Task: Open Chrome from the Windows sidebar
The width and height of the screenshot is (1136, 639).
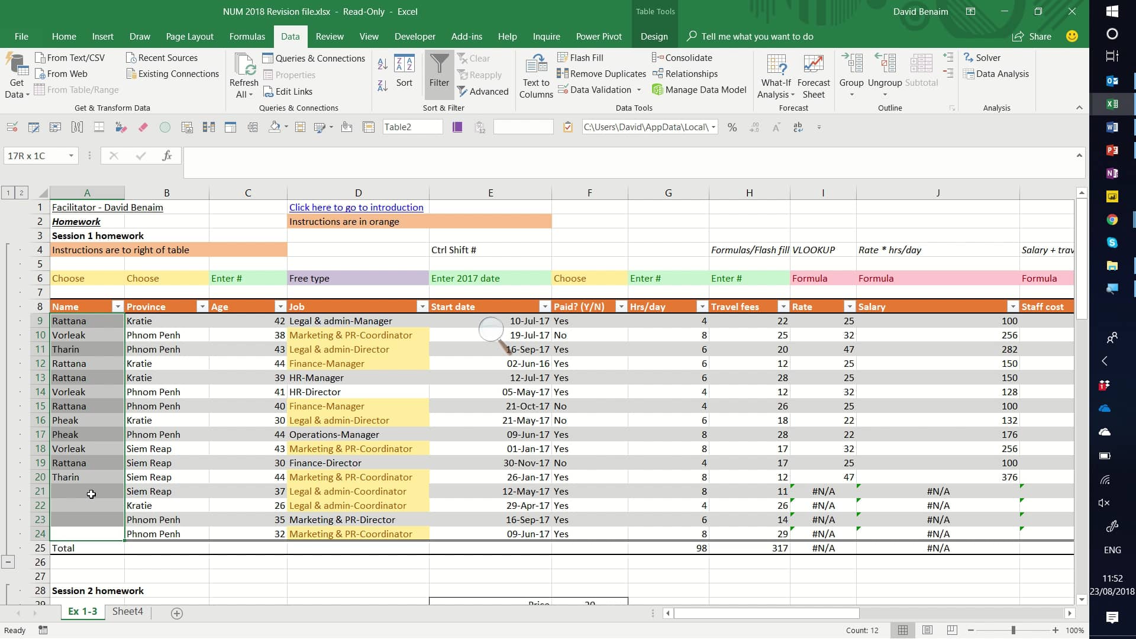Action: 1112,220
